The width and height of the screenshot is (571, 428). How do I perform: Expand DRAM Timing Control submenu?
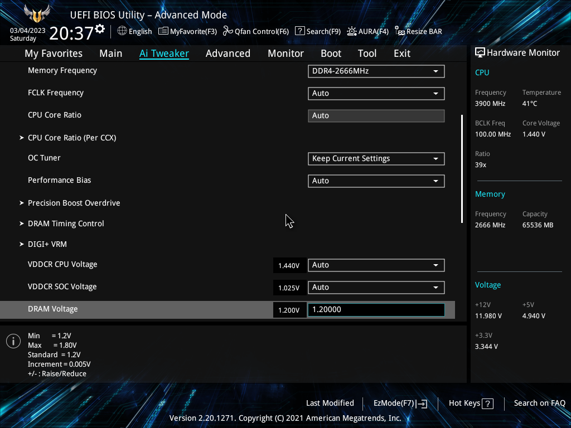tap(66, 224)
